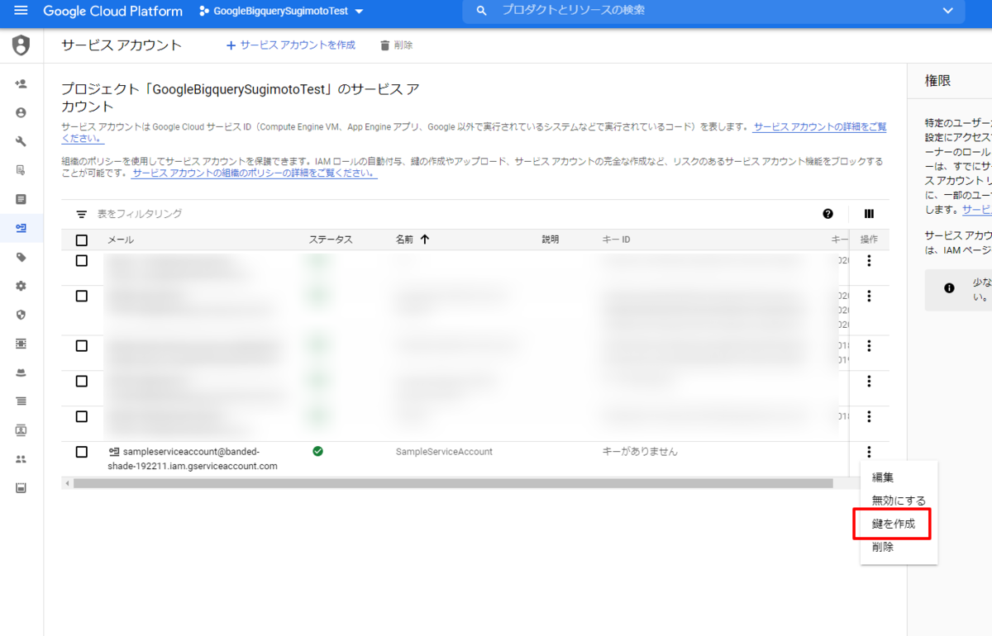Click the サービス アカウントを作成 button
Image resolution: width=992 pixels, height=636 pixels.
(x=290, y=45)
